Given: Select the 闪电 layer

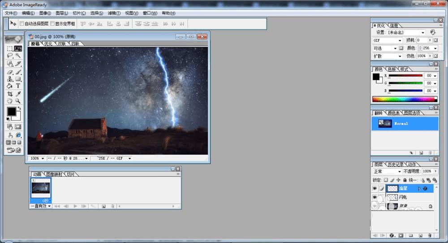Looking at the screenshot, I should (410, 197).
